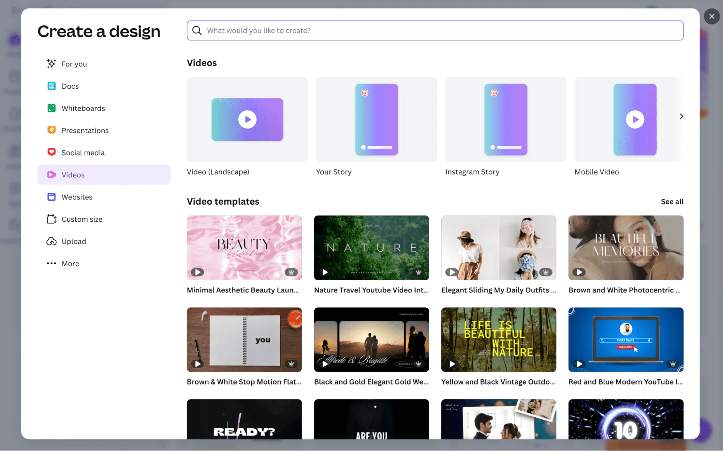Play the Elegant Sliding Daily Outfits preview
Screen dimensions: 723x451
[x=452, y=272]
